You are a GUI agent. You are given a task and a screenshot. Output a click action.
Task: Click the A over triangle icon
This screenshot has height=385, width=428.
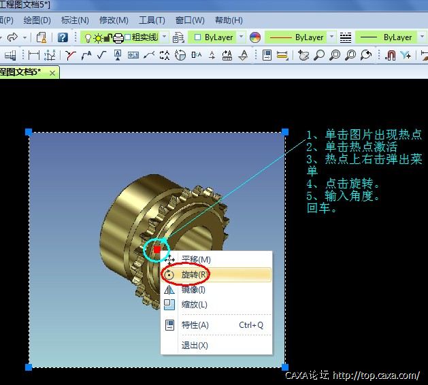243,55
